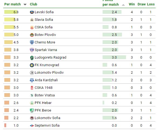Click the Botev Plovdiv club crest icon
The height and width of the screenshot is (135, 157).
pyautogui.click(x=32, y=35)
